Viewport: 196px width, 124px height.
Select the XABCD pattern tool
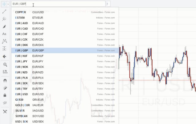tap(4, 41)
